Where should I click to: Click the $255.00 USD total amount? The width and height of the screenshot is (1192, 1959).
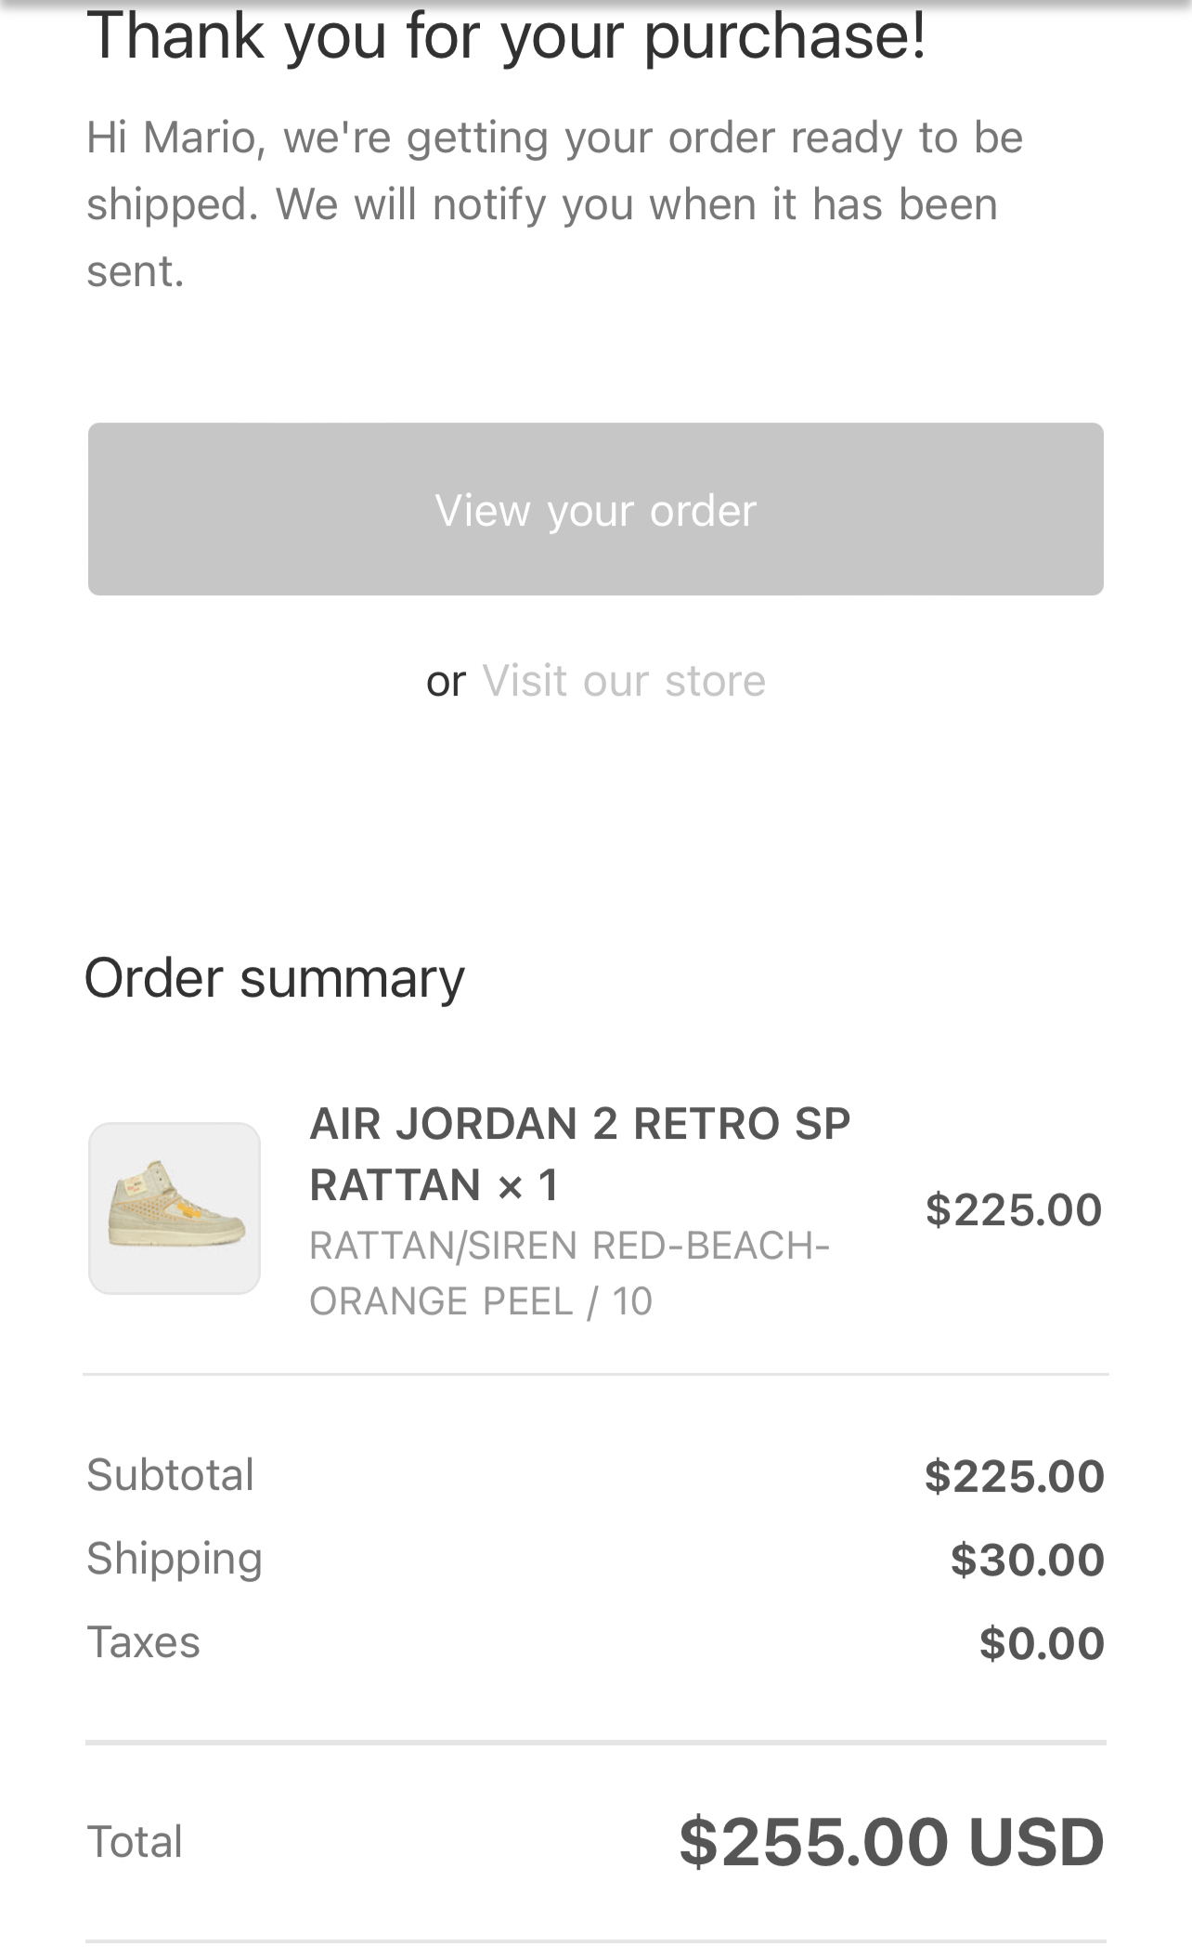click(891, 1842)
